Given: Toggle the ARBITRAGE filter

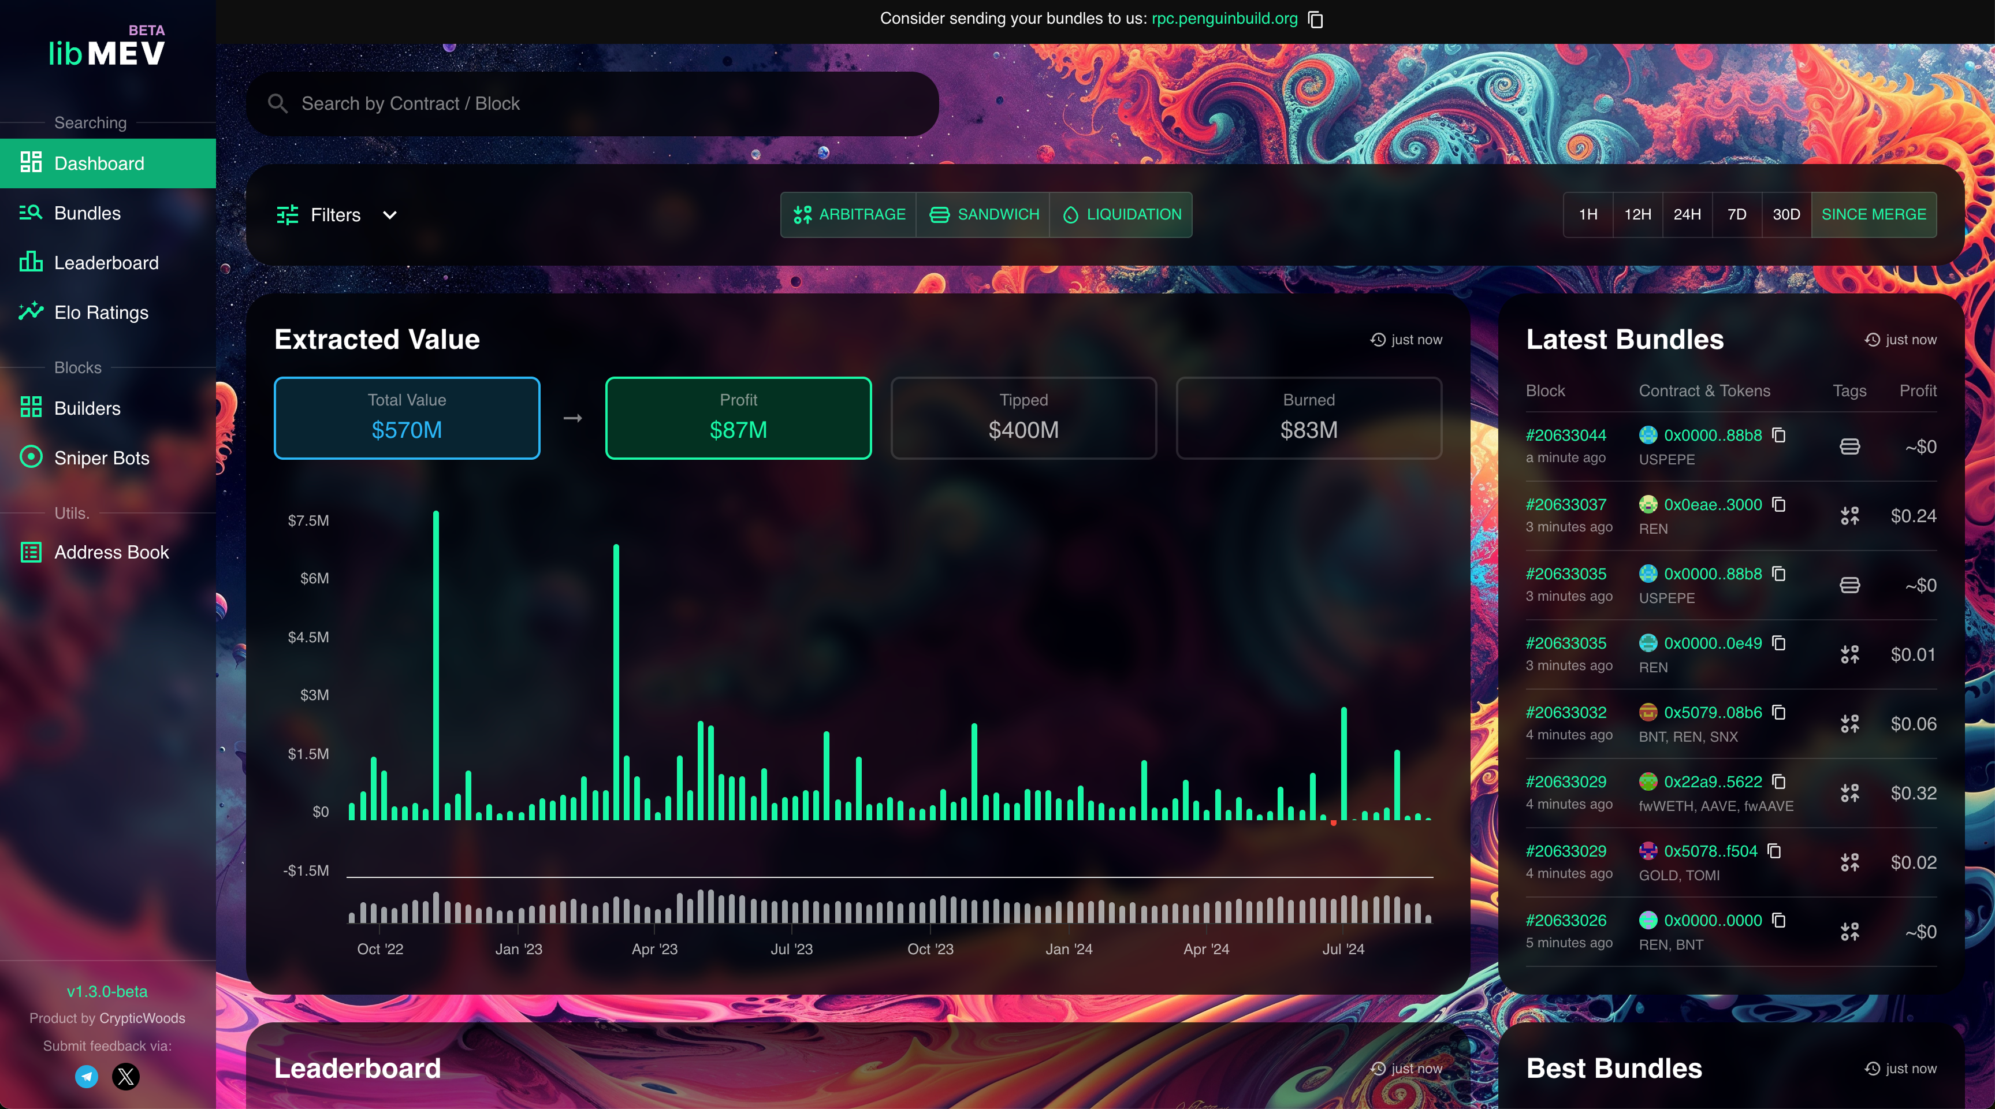Looking at the screenshot, I should click(x=849, y=214).
